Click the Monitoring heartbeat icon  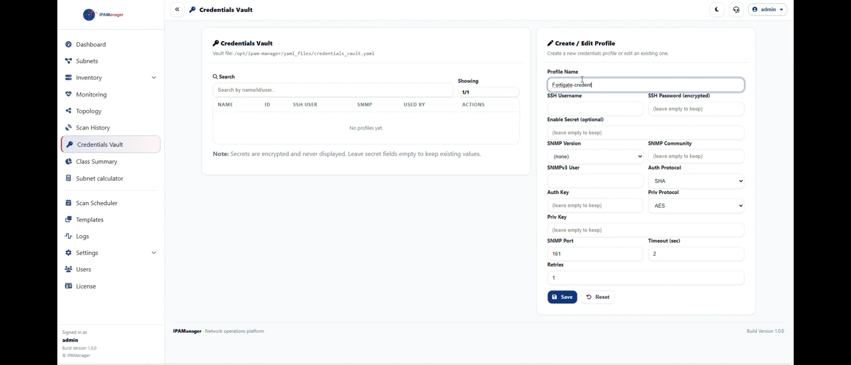coord(69,95)
